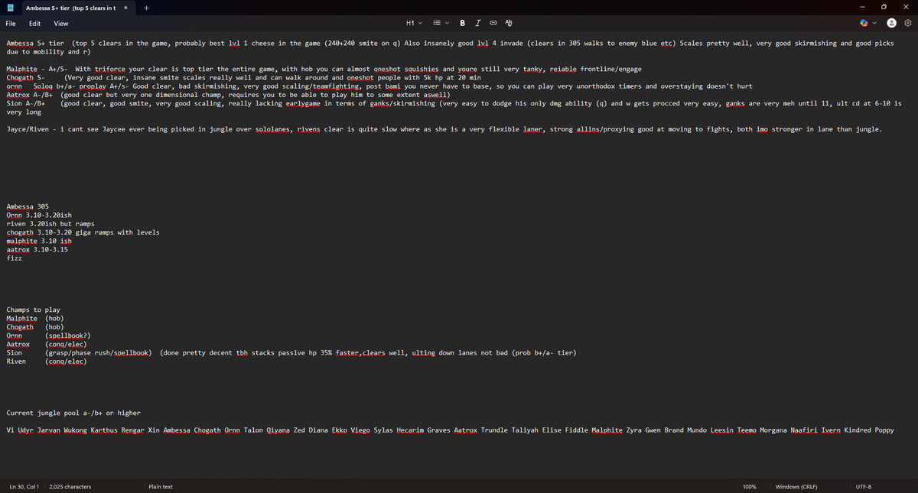918x493 pixels.
Task: Click the line 'riven 3.20ish but ramps'
Action: pos(50,224)
